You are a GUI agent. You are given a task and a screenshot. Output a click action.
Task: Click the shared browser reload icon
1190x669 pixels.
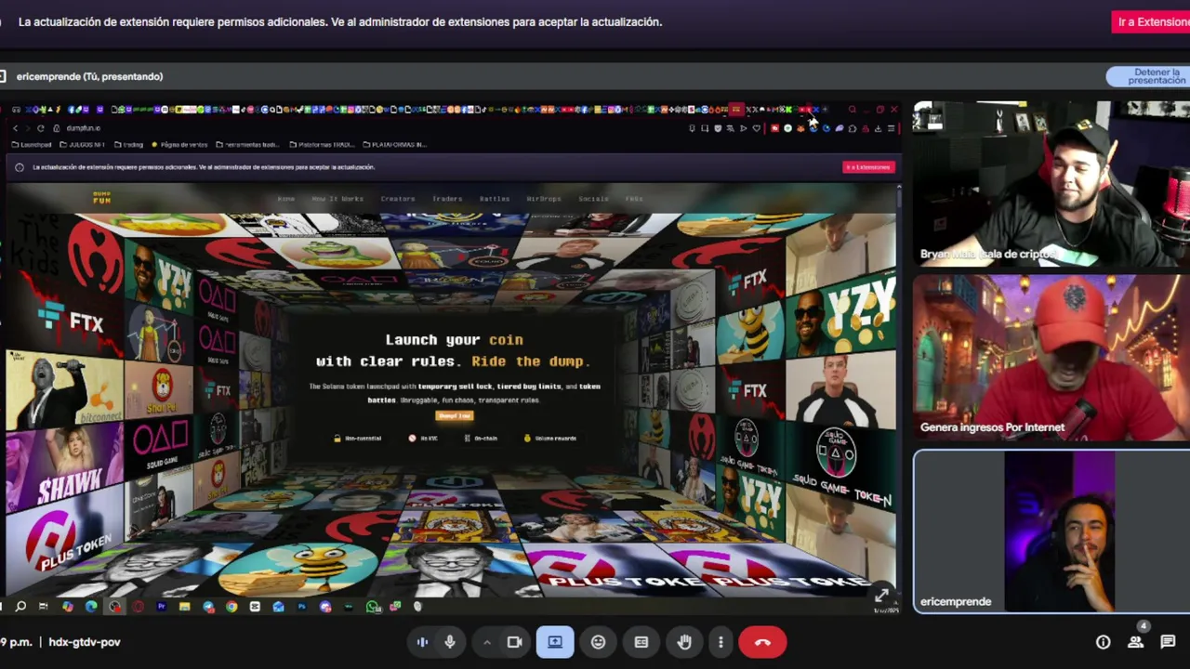coord(40,128)
